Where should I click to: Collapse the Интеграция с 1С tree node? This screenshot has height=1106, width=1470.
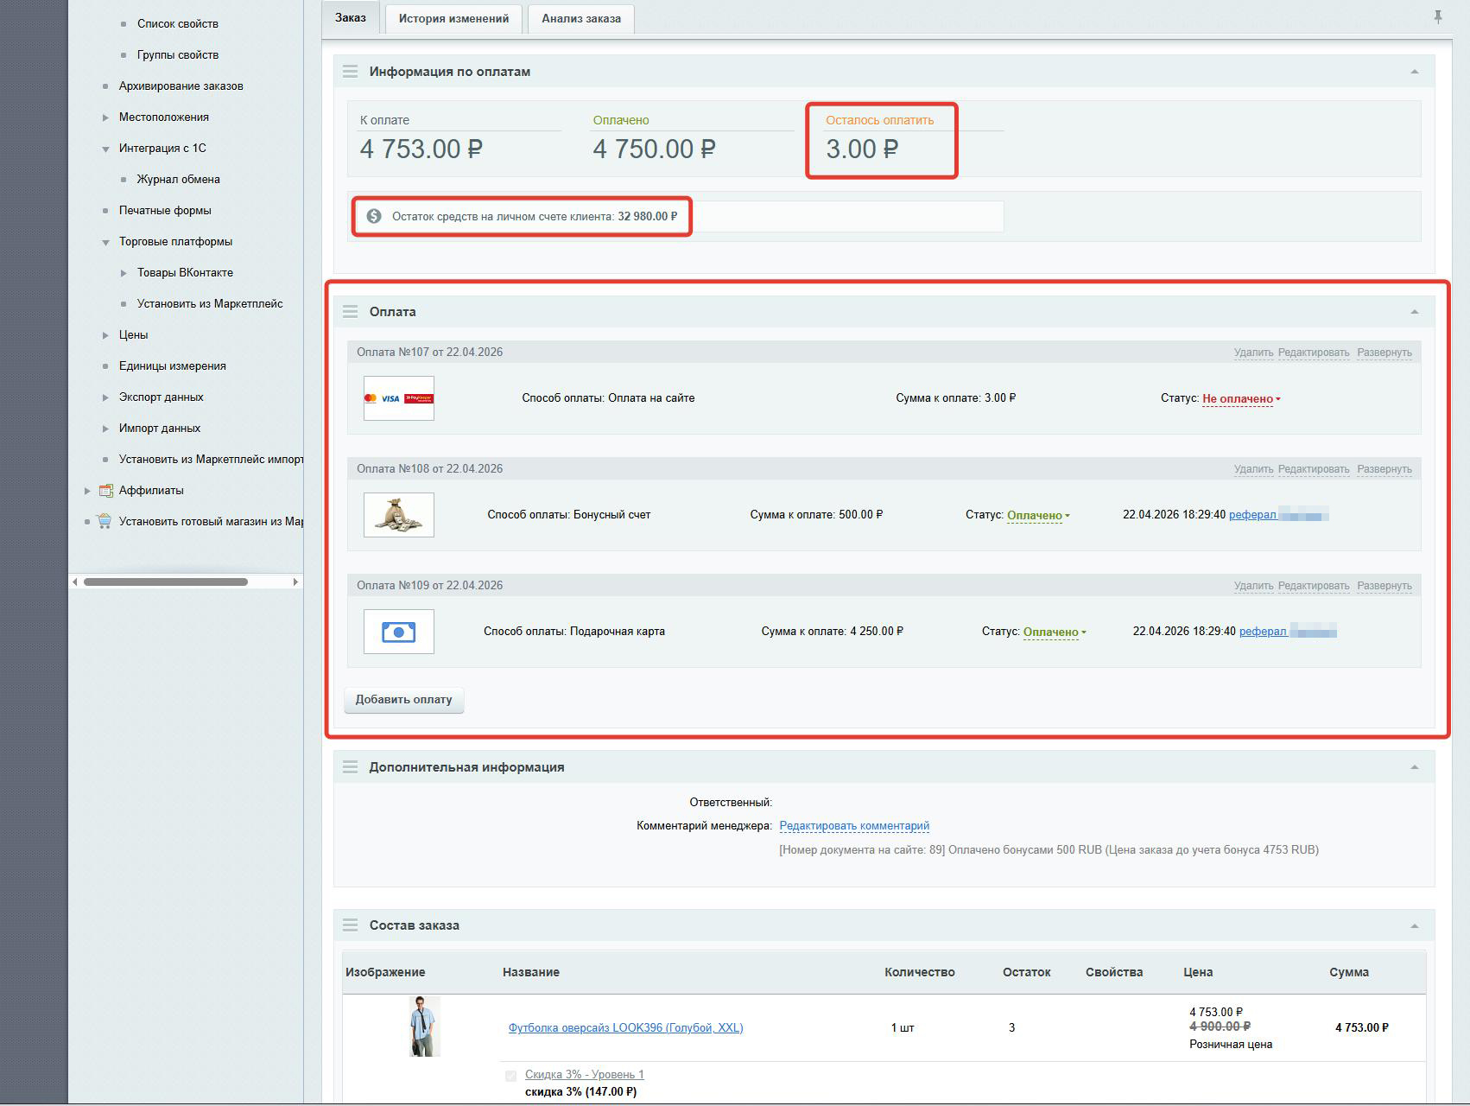[x=105, y=149]
